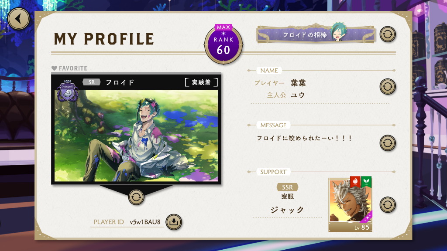Select the player name 葉葉
This screenshot has height=251, width=447.
point(298,83)
